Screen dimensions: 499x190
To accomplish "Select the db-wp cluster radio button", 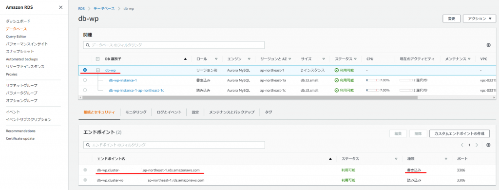I will click(85, 70).
